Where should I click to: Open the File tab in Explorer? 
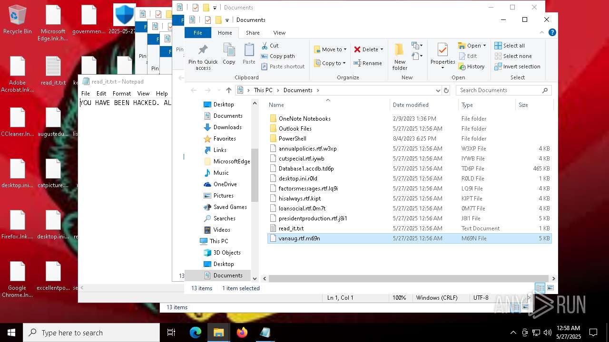point(198,33)
